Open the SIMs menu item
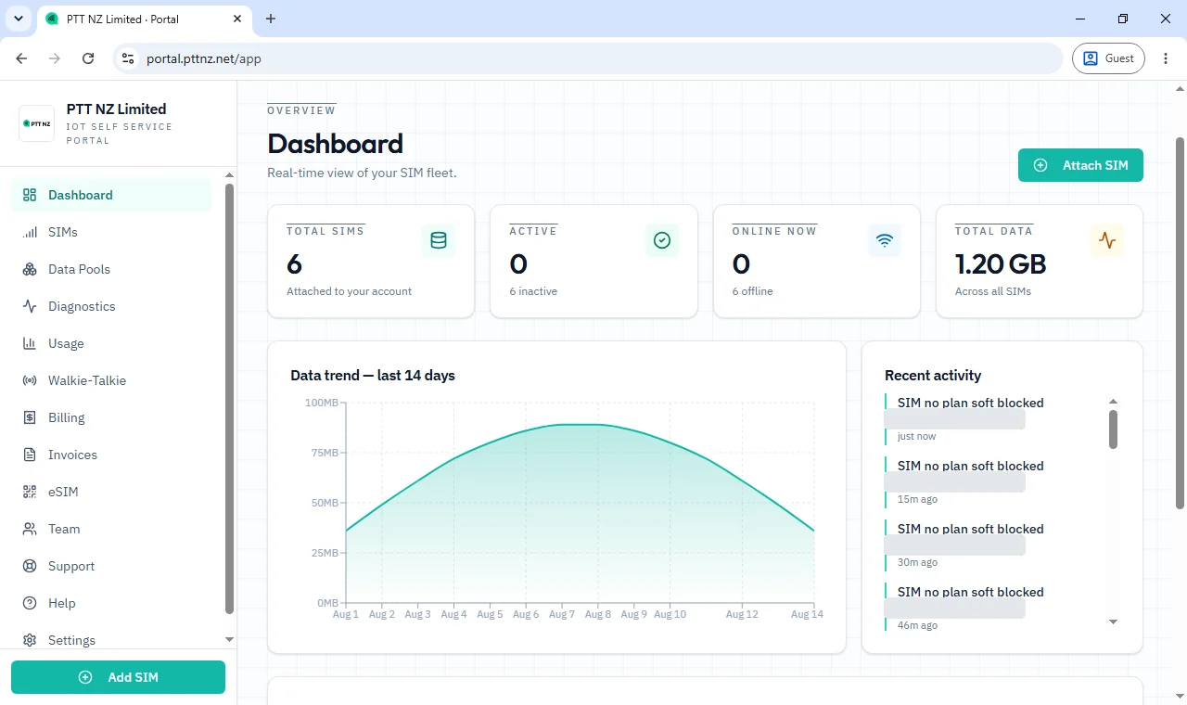This screenshot has height=705, width=1187. coord(111,232)
